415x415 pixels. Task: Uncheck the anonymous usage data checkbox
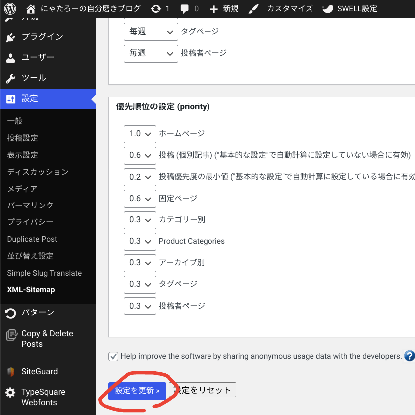[x=113, y=356]
